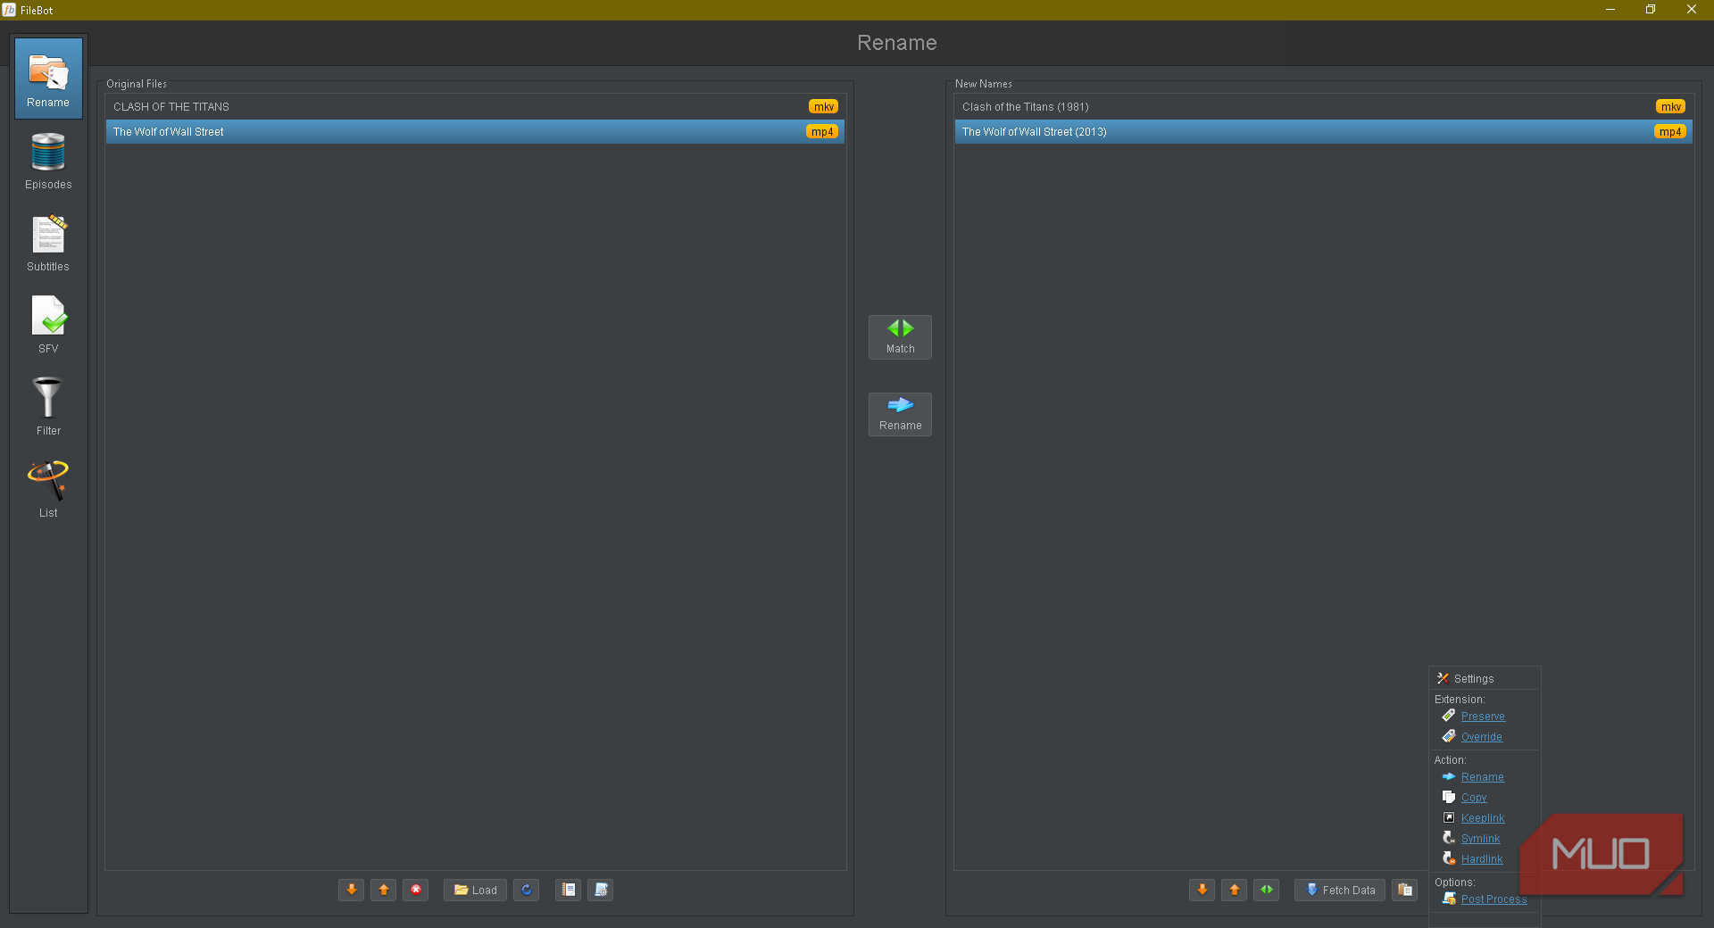Move new name up with orange up arrow
The image size is (1714, 928).
pos(1235,890)
